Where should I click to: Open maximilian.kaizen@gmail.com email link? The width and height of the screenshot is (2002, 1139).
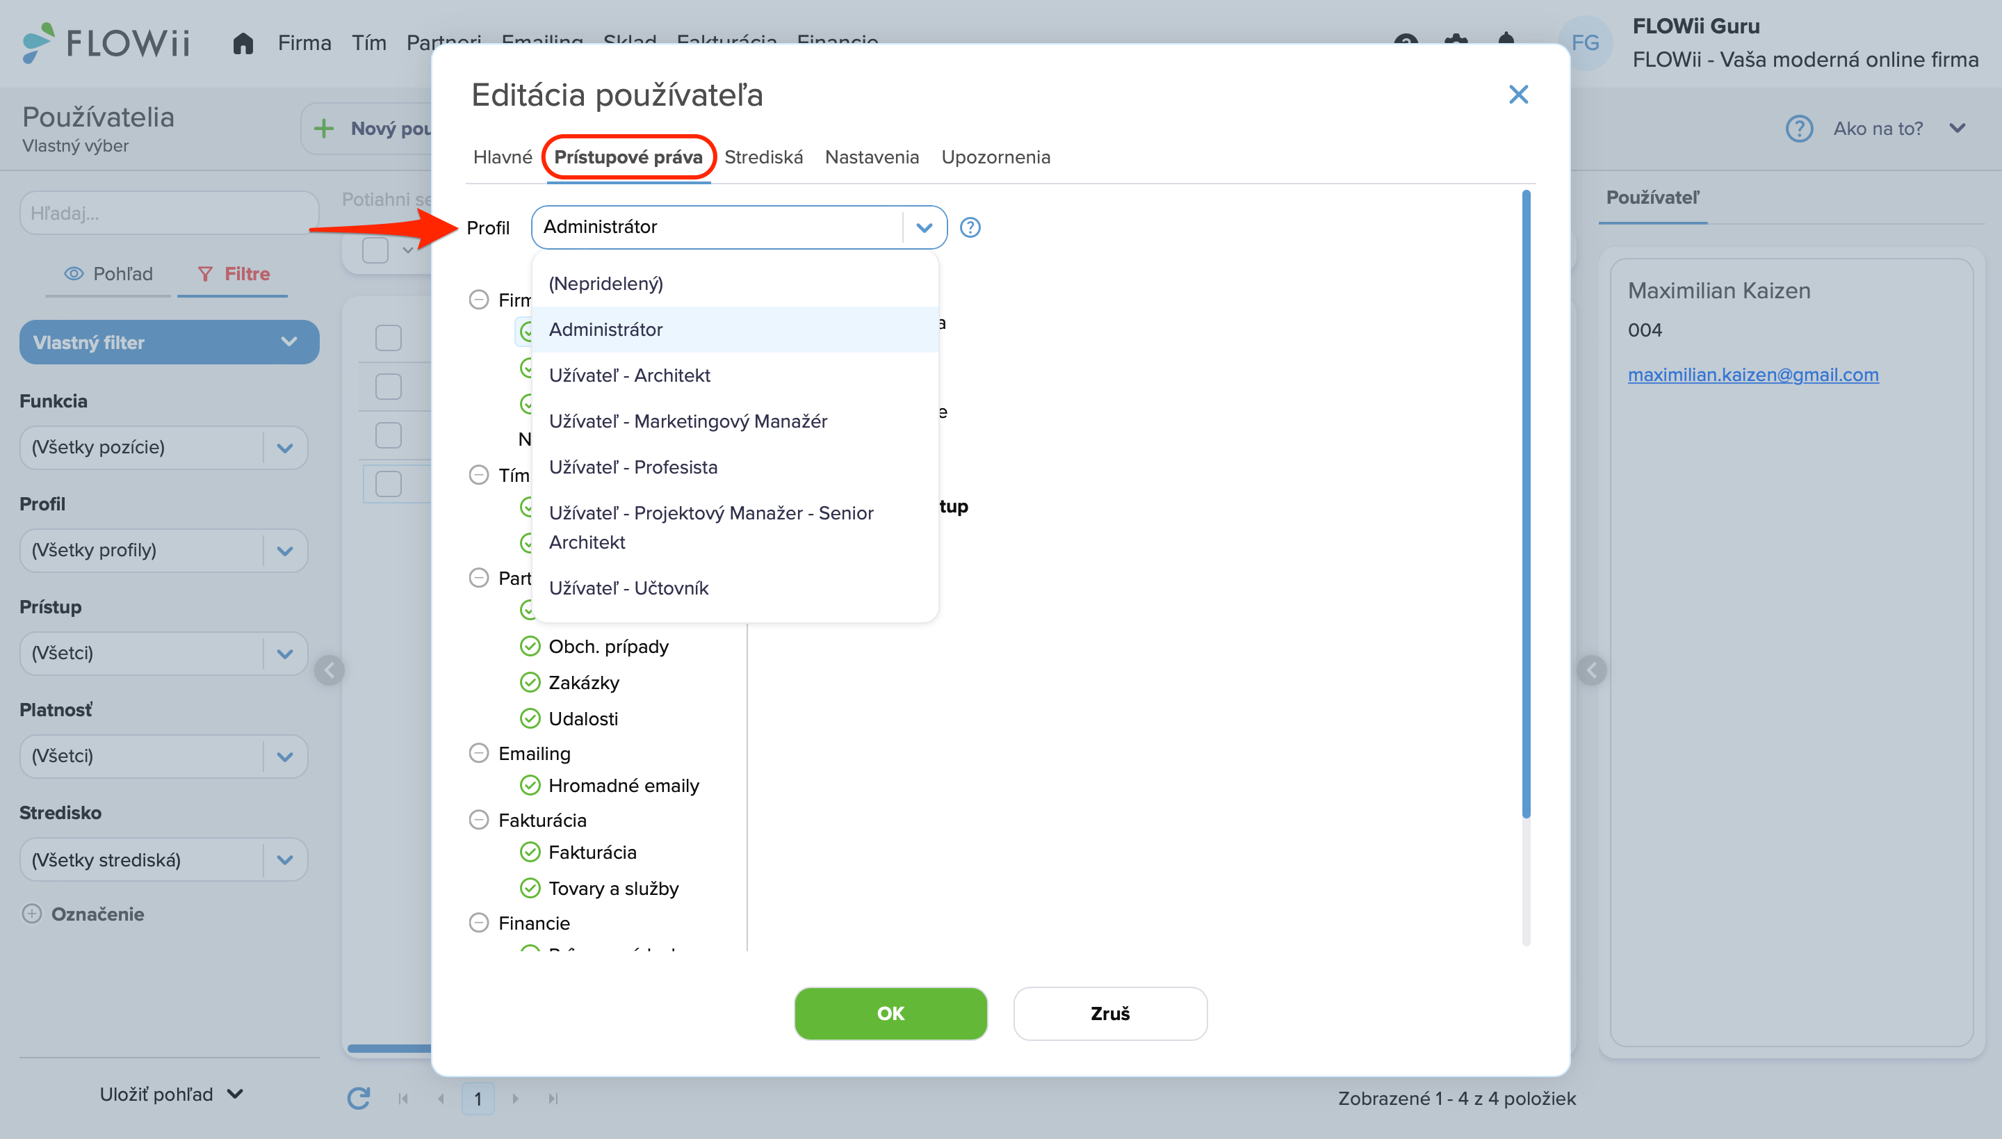(x=1752, y=375)
